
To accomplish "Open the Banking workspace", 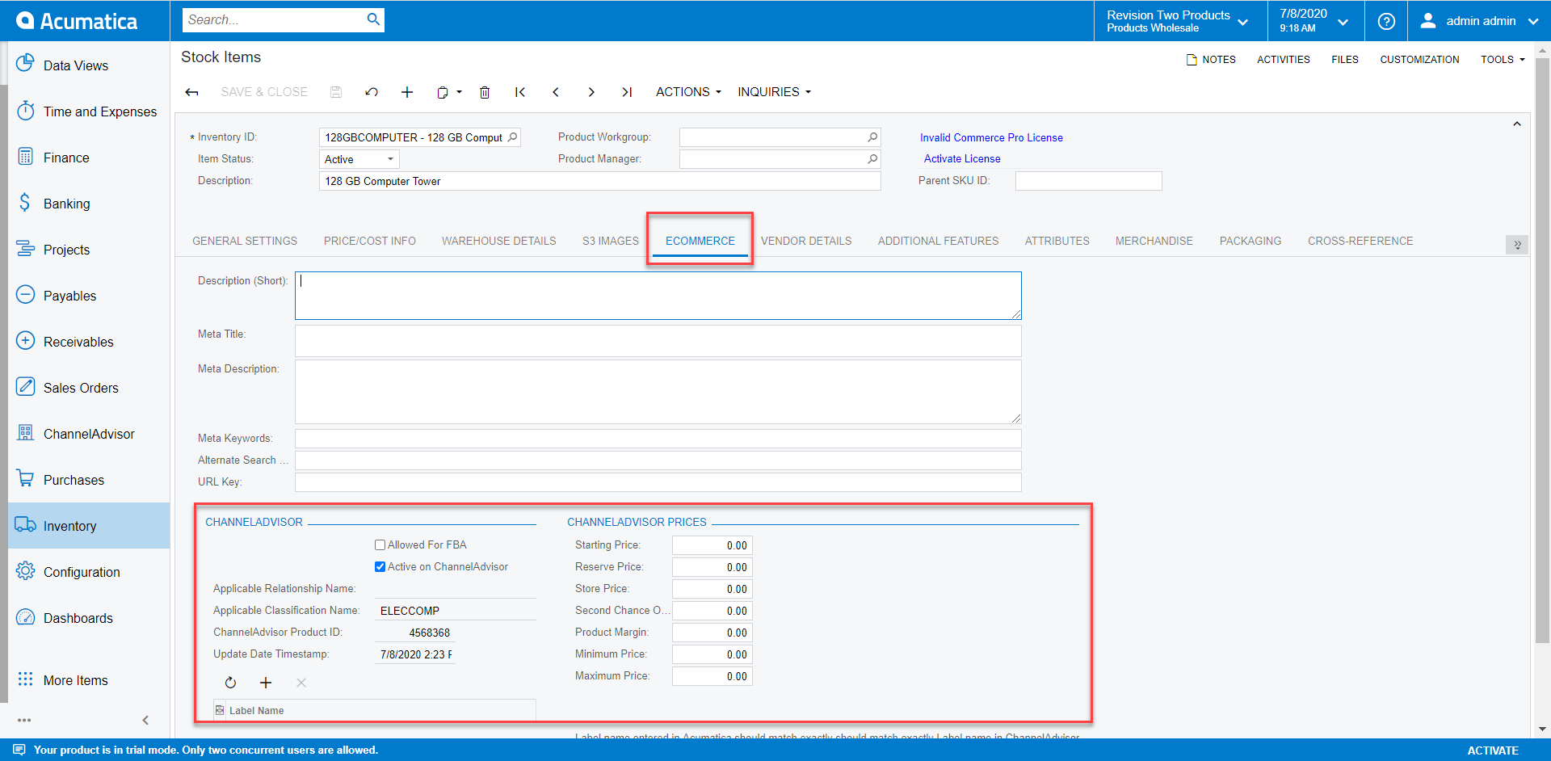I will pyautogui.click(x=89, y=204).
